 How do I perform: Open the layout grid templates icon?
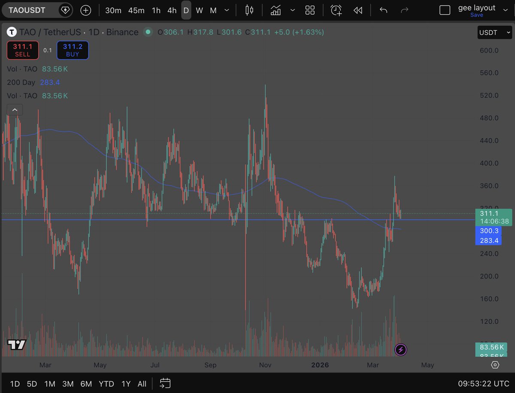310,10
